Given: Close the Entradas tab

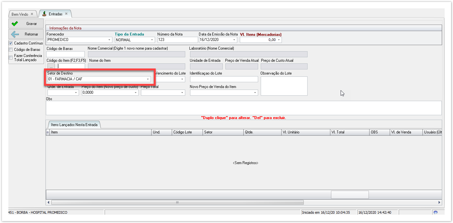Looking at the screenshot, I should coord(66,14).
